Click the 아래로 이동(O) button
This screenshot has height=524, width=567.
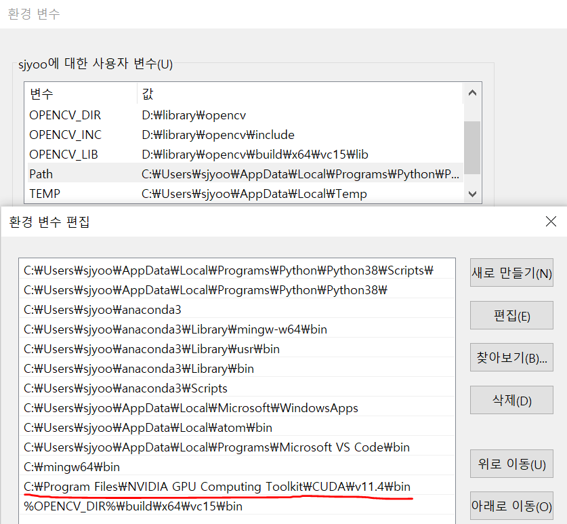coord(511,506)
